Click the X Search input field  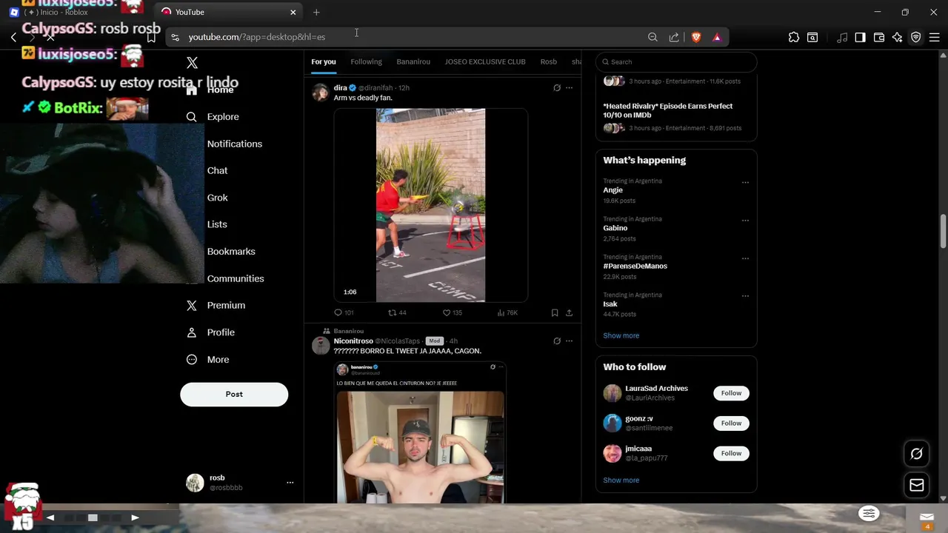(x=676, y=62)
